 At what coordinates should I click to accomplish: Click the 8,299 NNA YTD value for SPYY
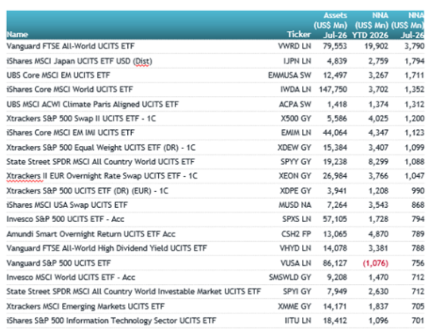pyautogui.click(x=378, y=162)
